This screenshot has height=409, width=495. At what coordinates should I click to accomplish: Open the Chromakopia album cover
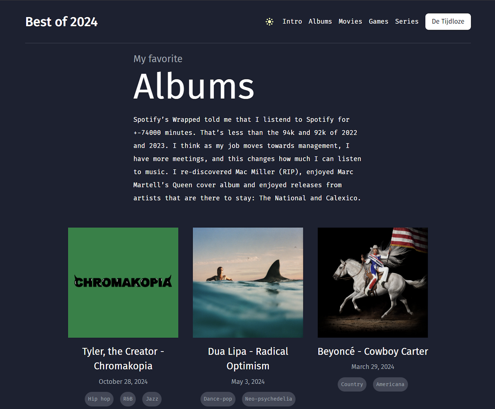click(123, 282)
